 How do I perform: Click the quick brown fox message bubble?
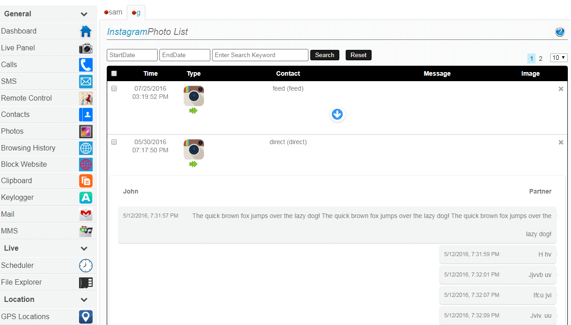point(337,225)
